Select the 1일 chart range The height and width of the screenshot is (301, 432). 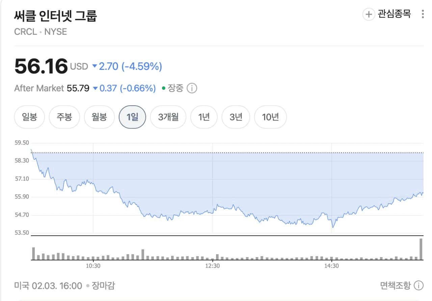click(x=133, y=117)
